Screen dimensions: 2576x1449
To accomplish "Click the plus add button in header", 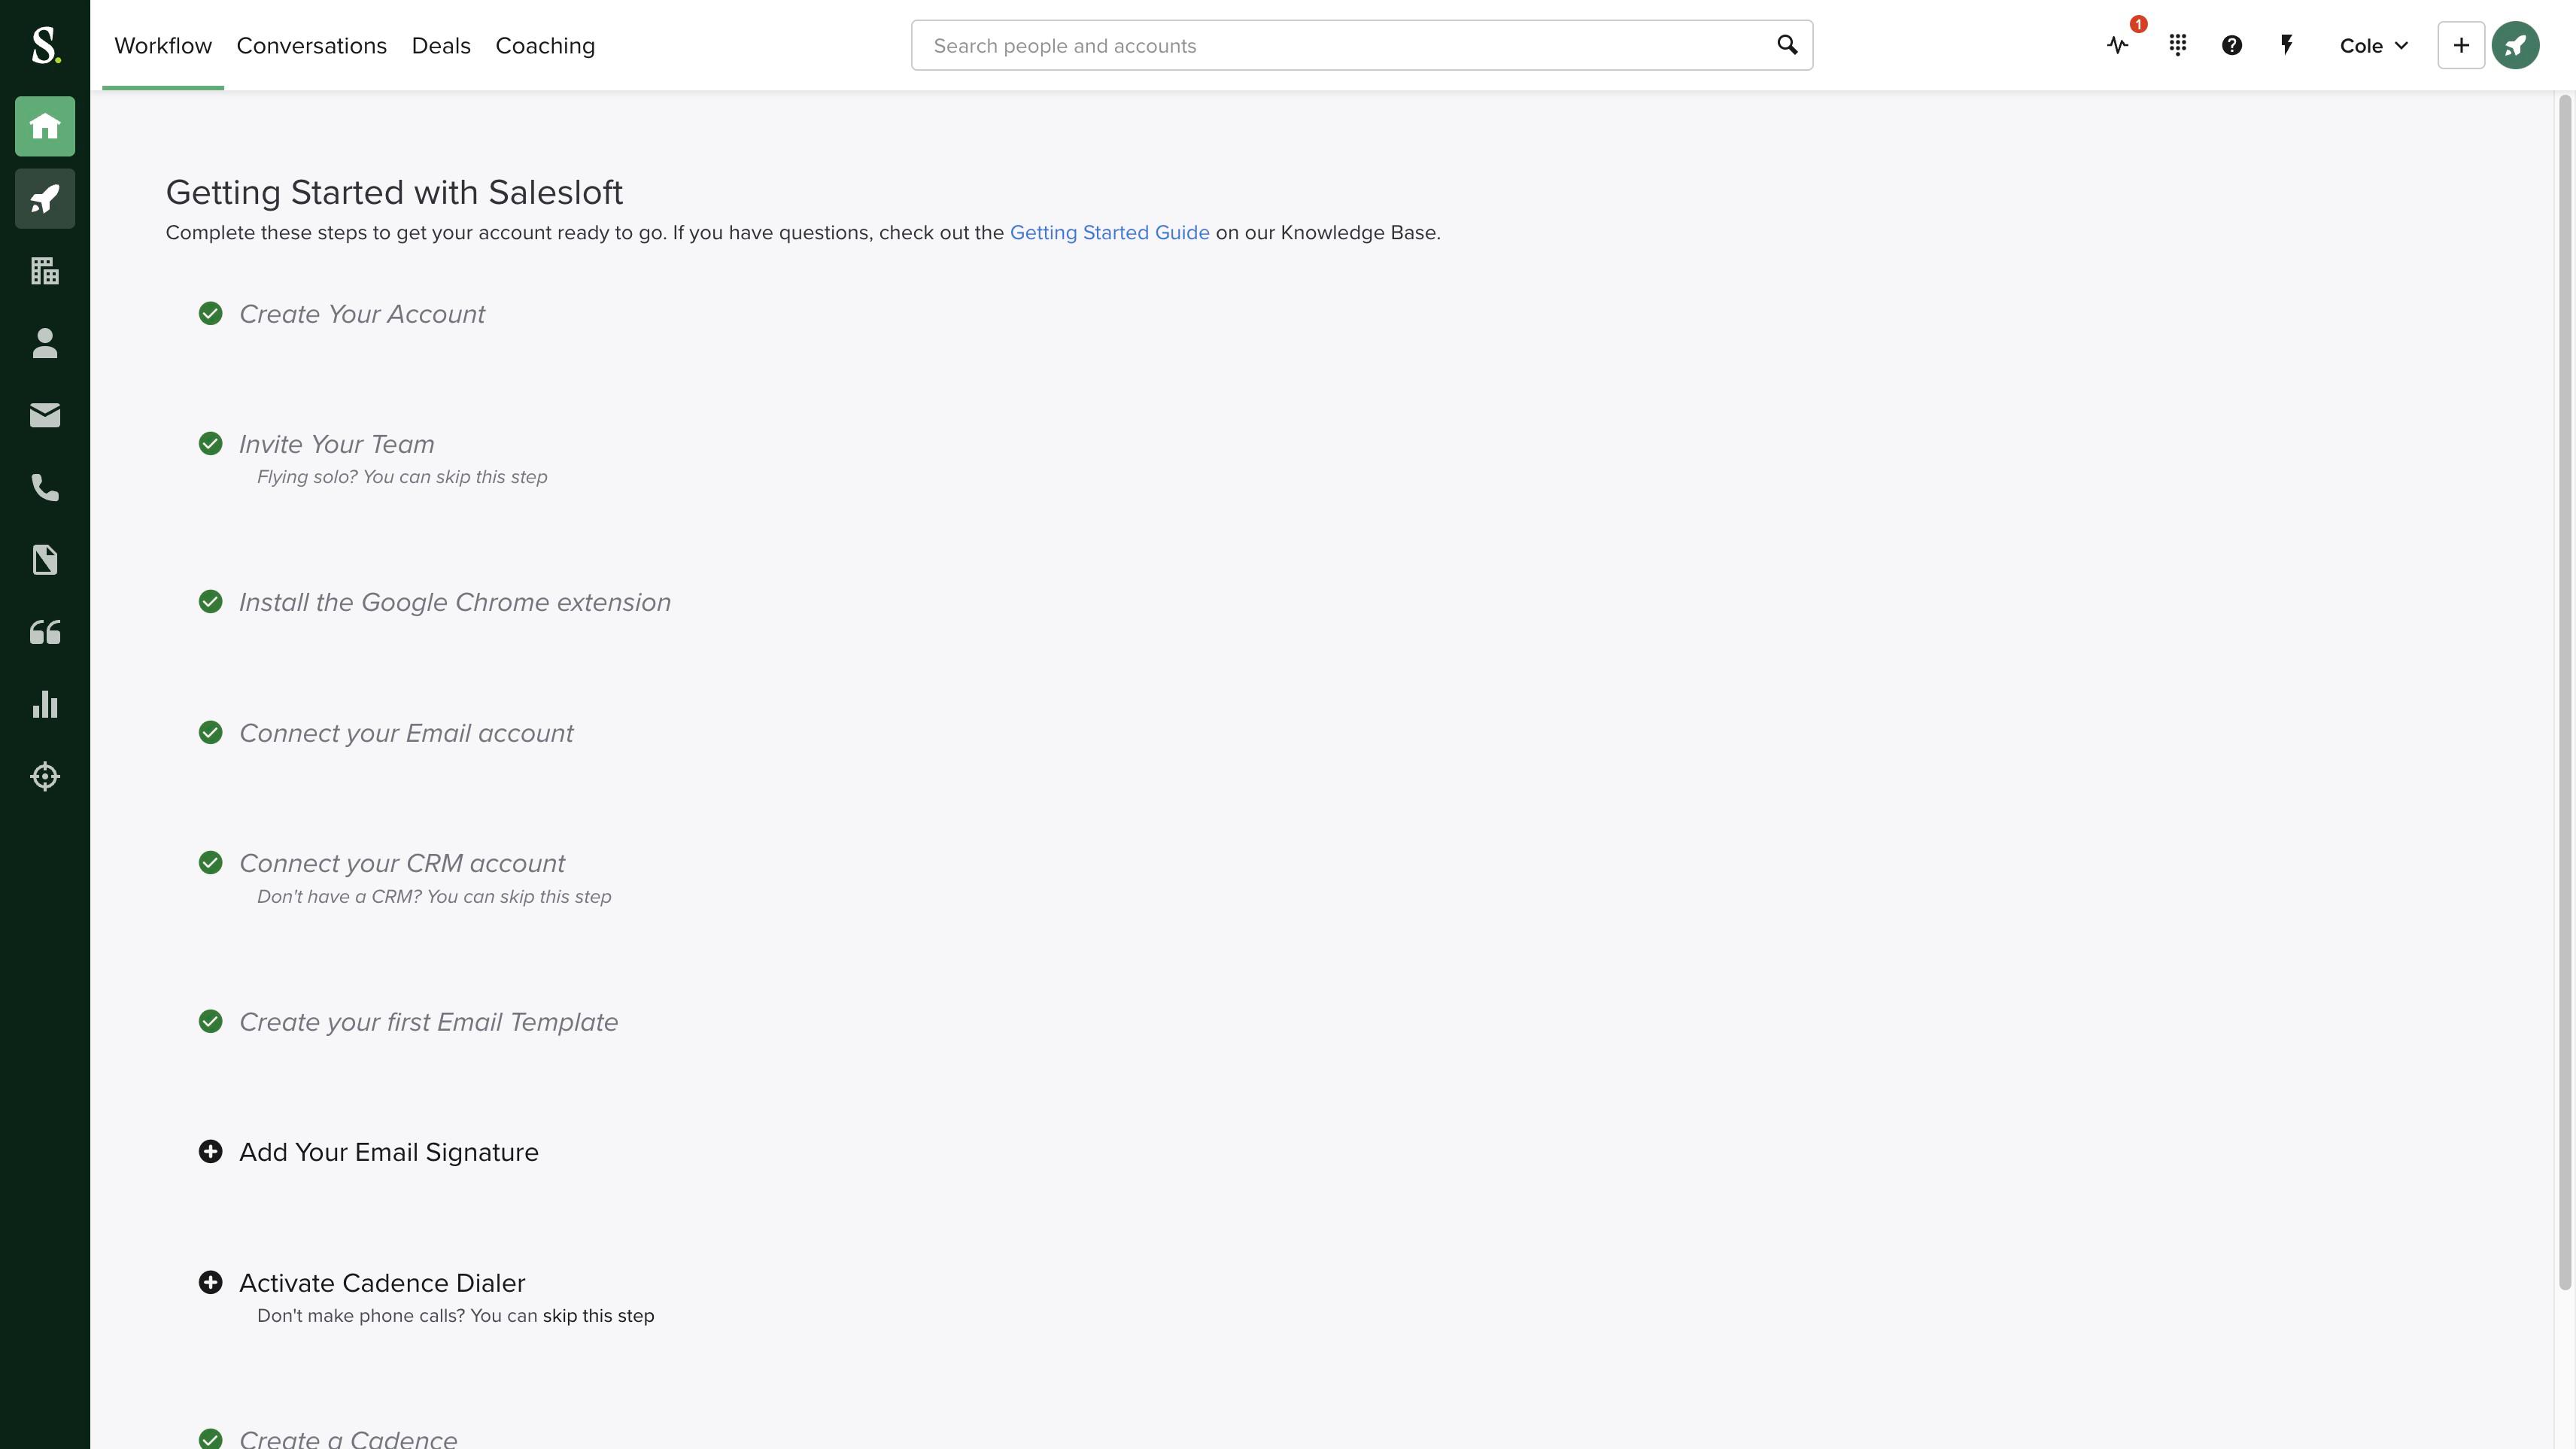I will click(x=2461, y=45).
